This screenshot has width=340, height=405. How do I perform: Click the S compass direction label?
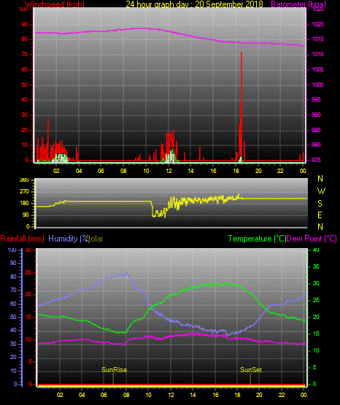(x=320, y=204)
